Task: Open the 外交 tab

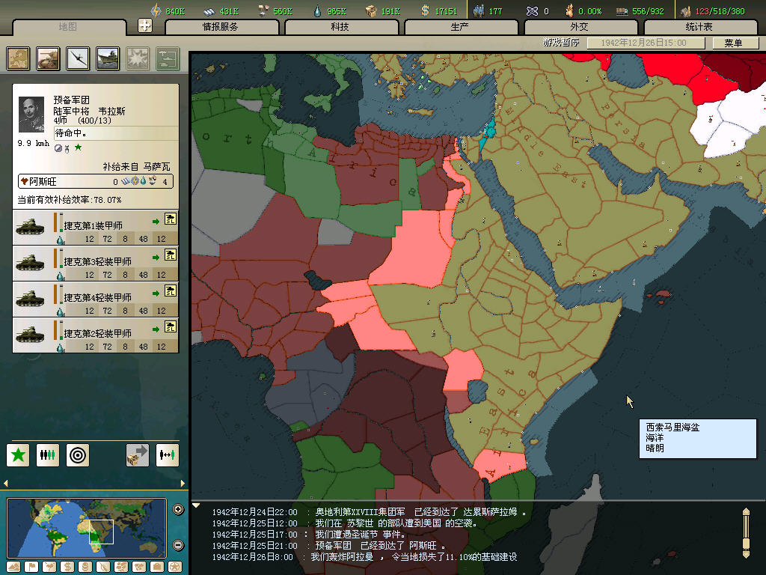Action: coord(580,27)
